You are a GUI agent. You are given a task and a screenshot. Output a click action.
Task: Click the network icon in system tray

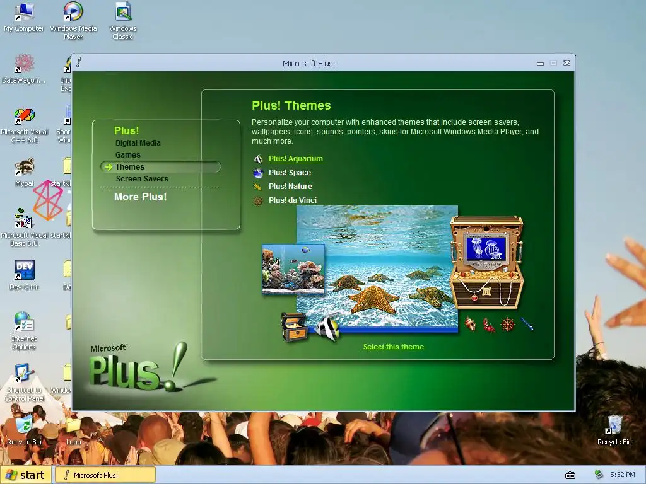coord(599,475)
